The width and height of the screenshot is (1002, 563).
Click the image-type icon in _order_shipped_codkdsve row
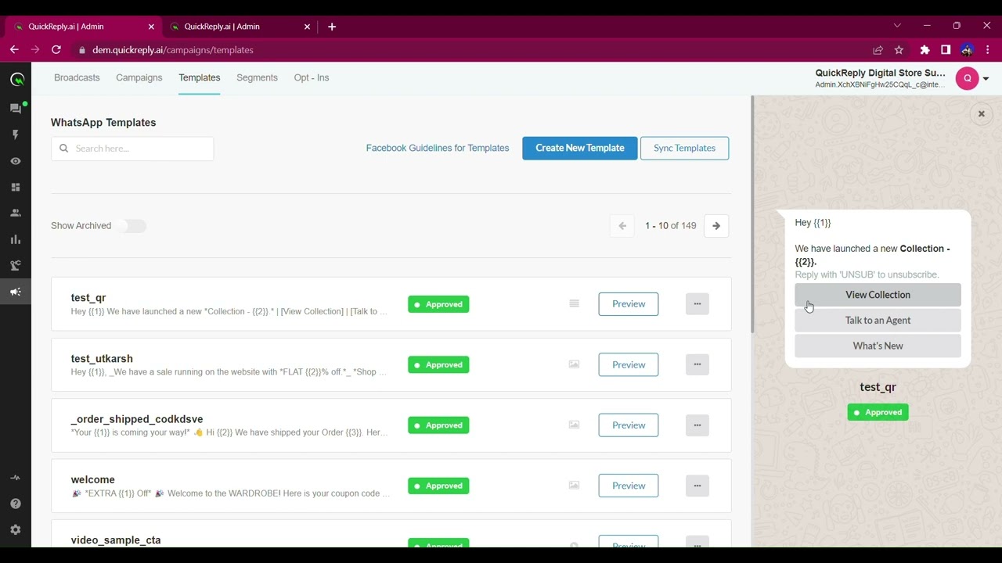point(574,425)
